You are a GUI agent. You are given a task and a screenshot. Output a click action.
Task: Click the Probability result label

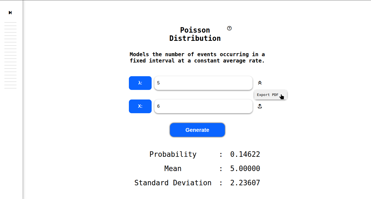[173, 154]
